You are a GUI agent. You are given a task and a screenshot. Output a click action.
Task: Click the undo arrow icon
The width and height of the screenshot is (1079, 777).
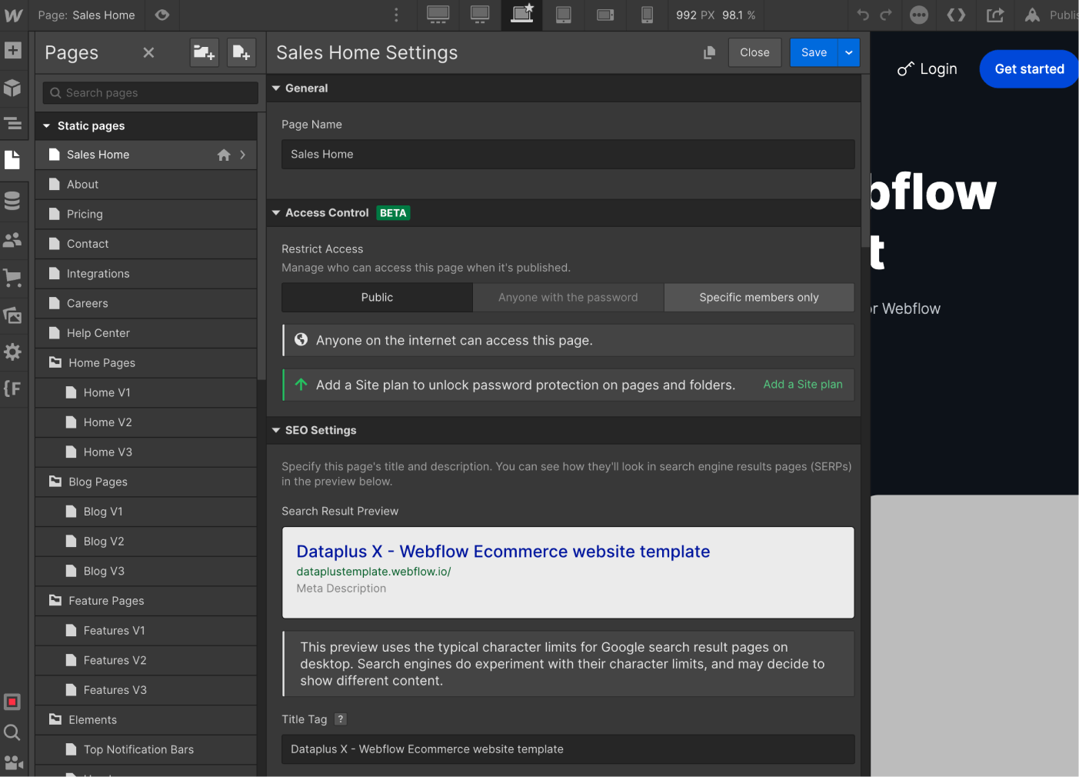click(x=863, y=15)
